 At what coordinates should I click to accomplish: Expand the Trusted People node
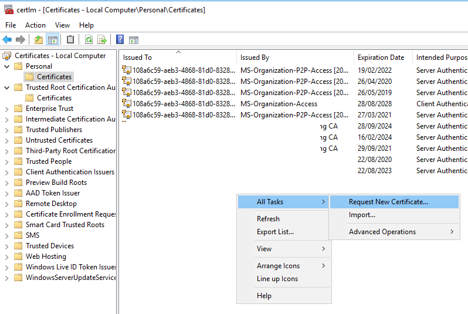coord(6,161)
